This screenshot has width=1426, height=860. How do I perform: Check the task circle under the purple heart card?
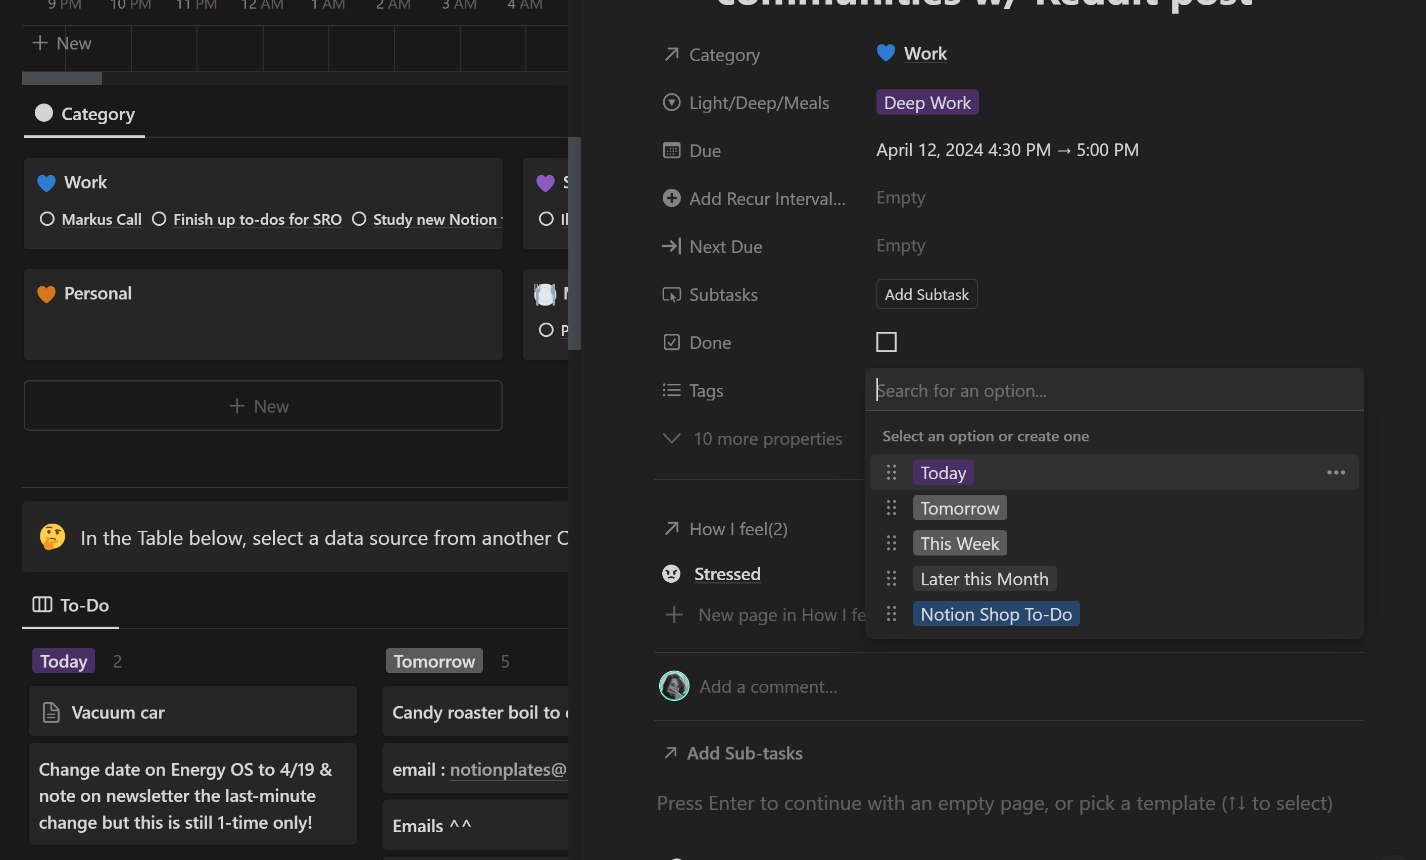[x=546, y=219]
